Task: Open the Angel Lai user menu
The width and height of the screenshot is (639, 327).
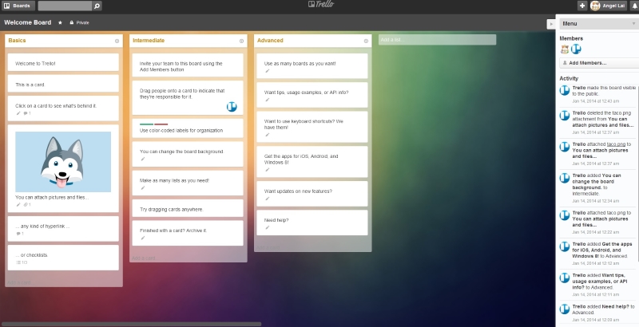Action: [608, 6]
